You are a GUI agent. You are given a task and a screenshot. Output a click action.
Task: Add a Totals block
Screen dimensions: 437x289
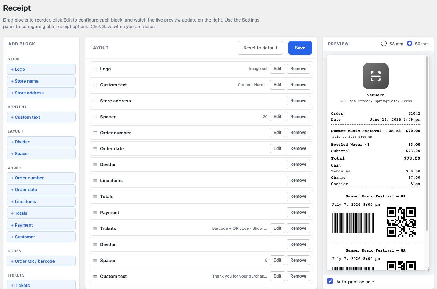pos(41,213)
